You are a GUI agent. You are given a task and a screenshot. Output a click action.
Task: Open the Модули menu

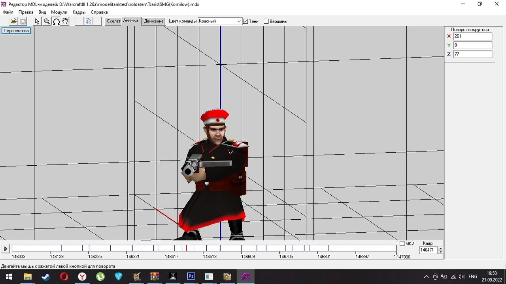[x=59, y=12]
